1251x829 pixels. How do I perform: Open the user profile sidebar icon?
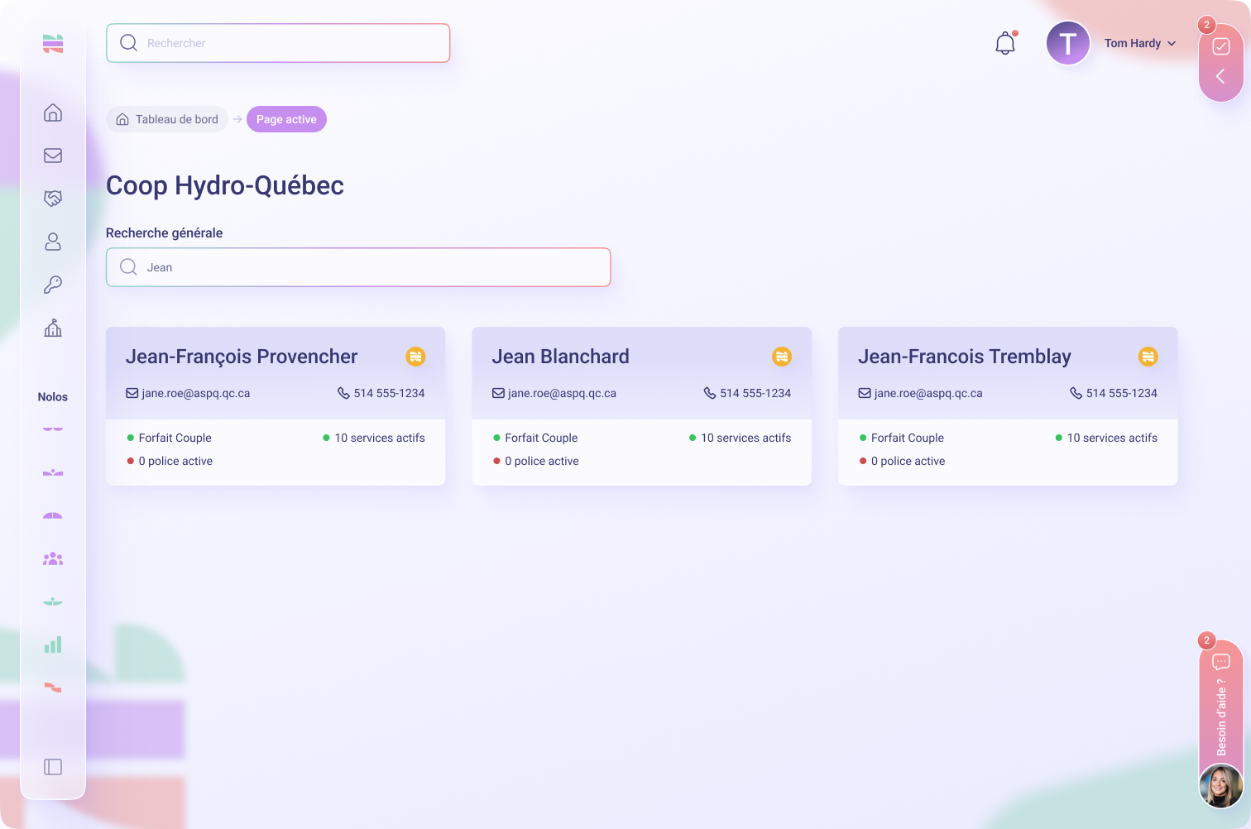53,242
